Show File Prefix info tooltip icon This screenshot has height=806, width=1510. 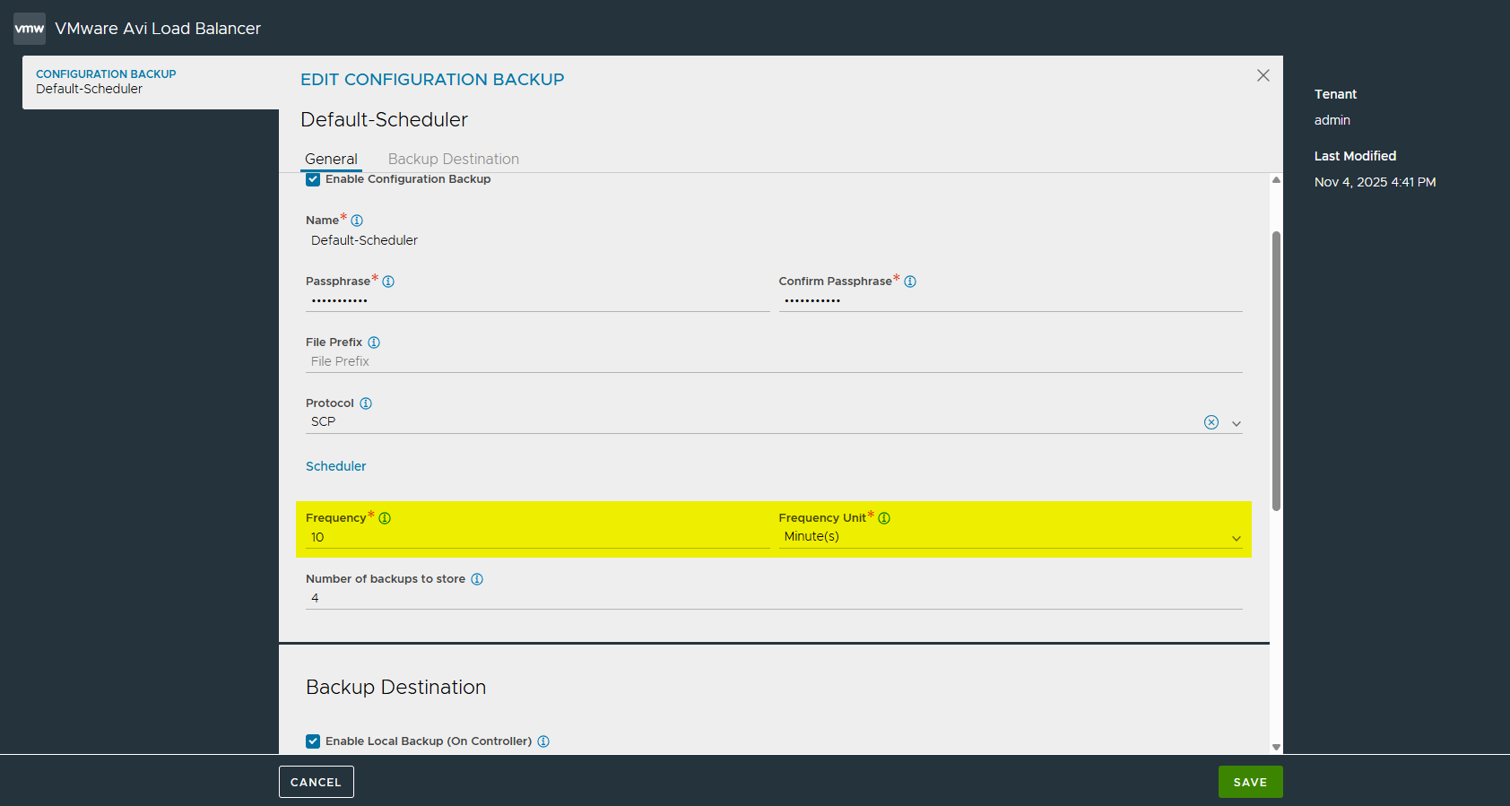pyautogui.click(x=374, y=342)
